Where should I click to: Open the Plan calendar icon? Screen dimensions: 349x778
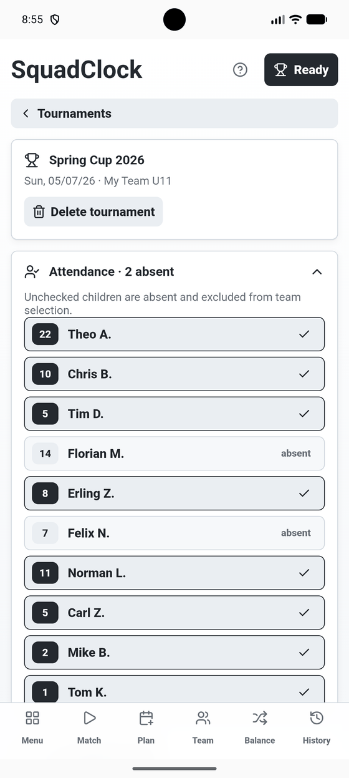146,718
